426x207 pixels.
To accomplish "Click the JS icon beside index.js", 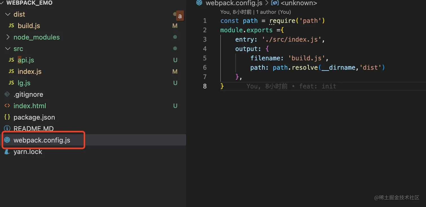I will (11, 71).
